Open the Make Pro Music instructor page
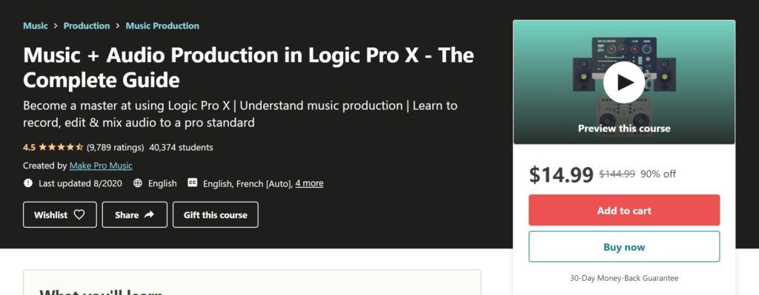 101,166
